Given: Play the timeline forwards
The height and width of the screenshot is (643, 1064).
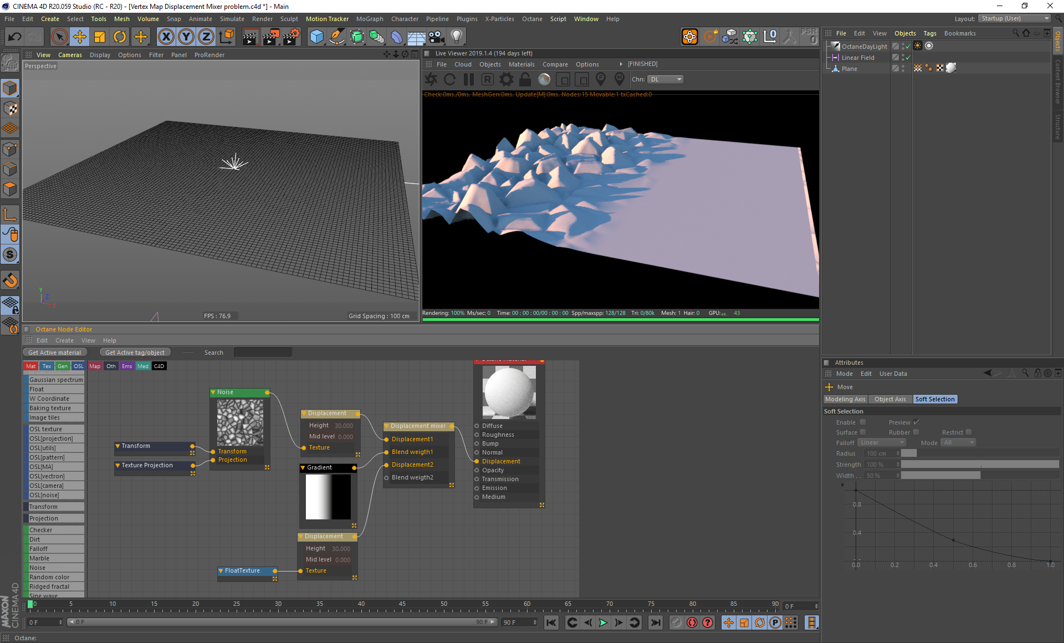Looking at the screenshot, I should click(x=603, y=622).
